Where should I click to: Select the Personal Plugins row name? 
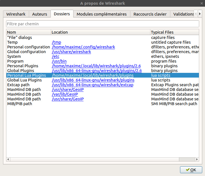[23, 66]
